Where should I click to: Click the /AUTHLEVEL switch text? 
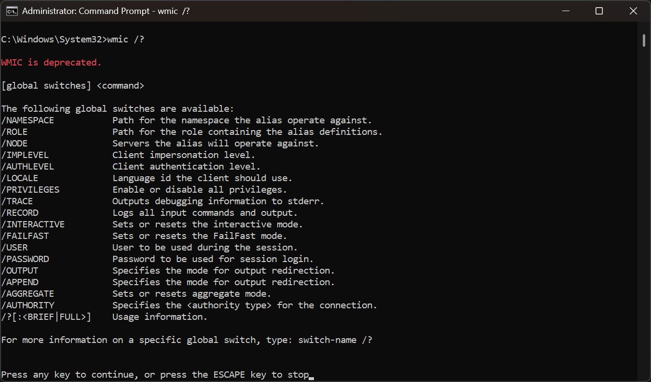coord(27,167)
